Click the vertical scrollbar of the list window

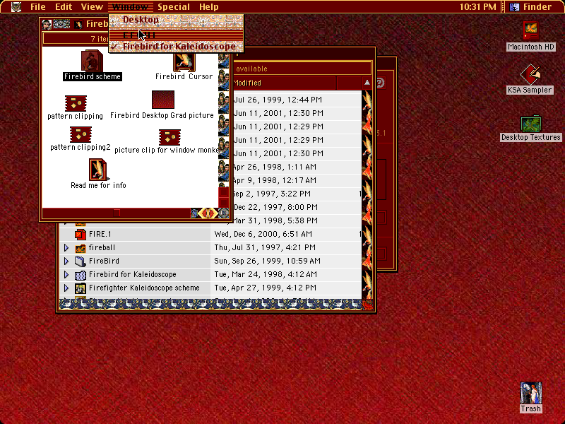367,195
